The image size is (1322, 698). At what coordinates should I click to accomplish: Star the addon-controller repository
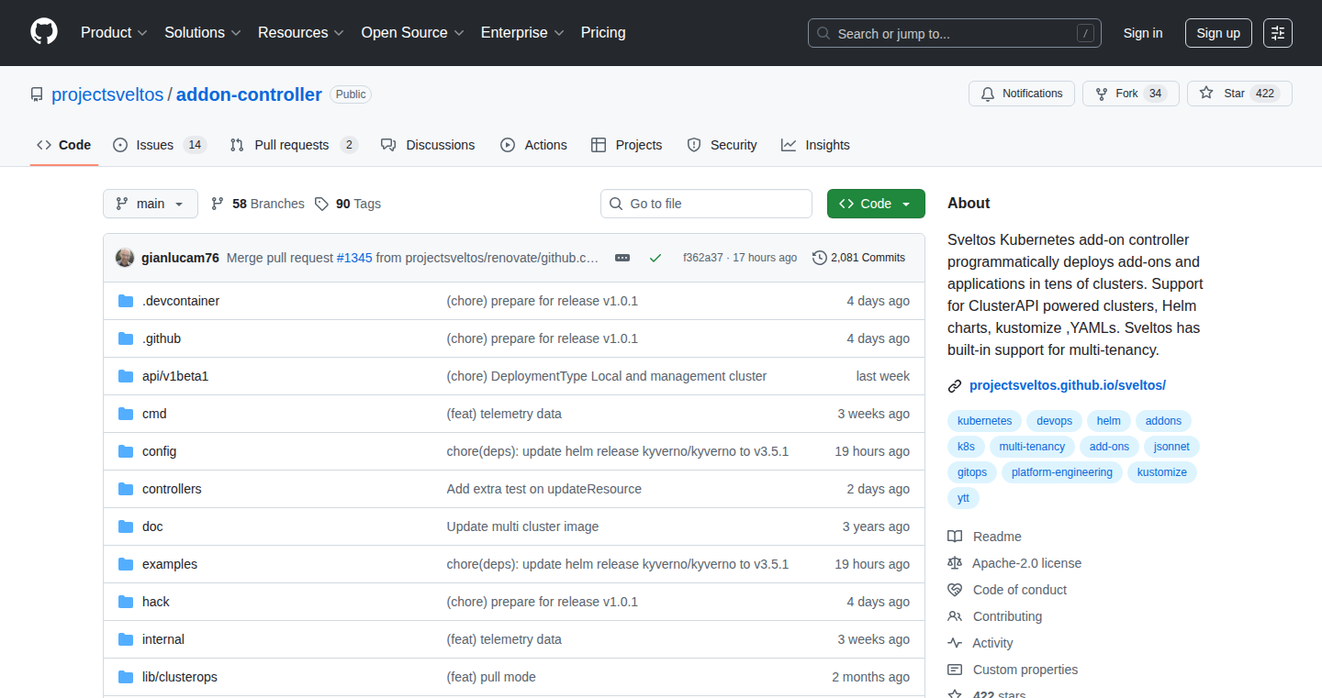pyautogui.click(x=1239, y=94)
